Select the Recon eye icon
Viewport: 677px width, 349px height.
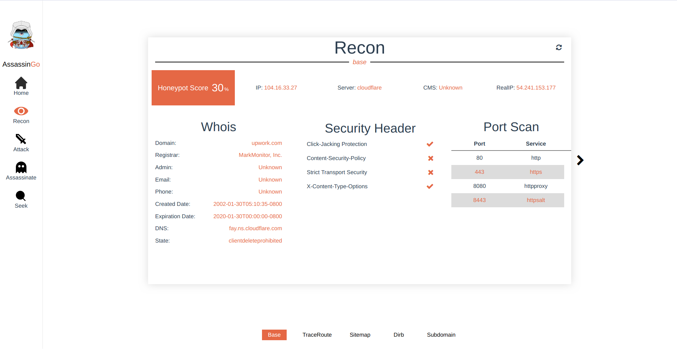coord(21,111)
